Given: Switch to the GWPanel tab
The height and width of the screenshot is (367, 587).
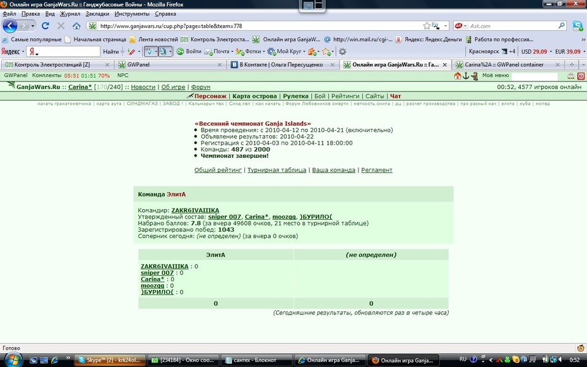Looking at the screenshot, I should tap(170, 65).
